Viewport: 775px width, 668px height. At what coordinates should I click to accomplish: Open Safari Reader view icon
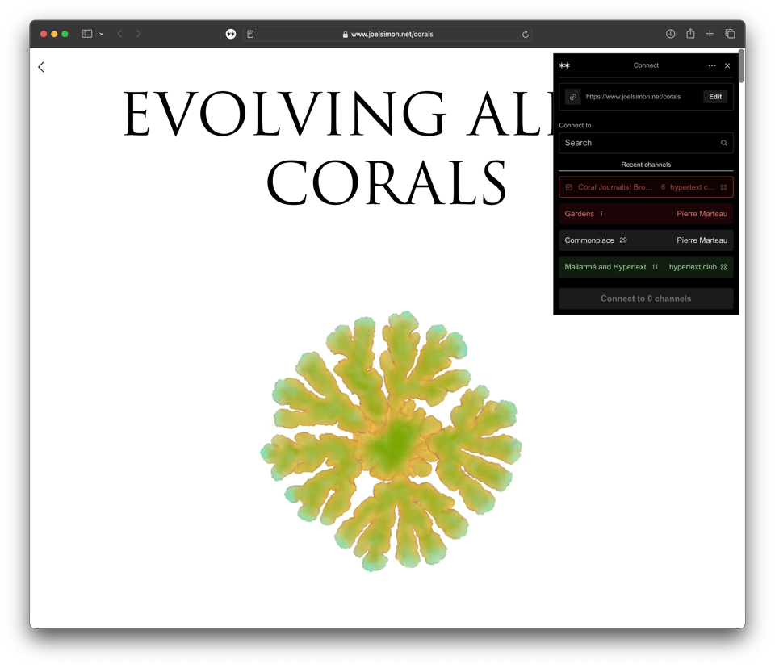click(x=251, y=34)
